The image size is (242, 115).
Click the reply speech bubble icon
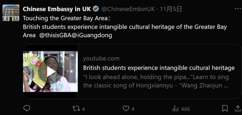click(27, 108)
